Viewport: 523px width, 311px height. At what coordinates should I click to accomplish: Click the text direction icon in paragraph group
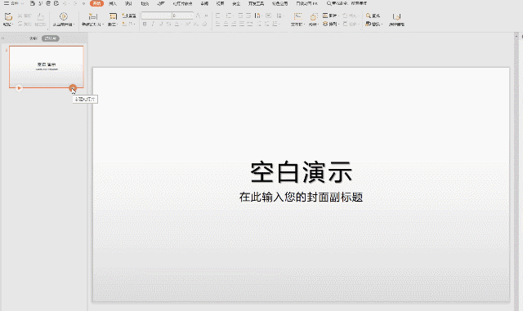(257, 16)
